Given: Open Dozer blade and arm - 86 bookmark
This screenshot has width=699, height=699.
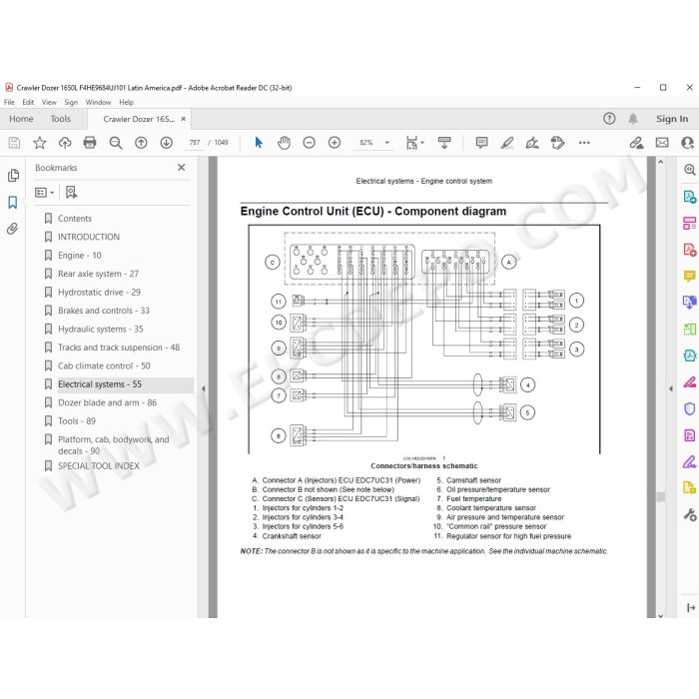Looking at the screenshot, I should pyautogui.click(x=107, y=402).
